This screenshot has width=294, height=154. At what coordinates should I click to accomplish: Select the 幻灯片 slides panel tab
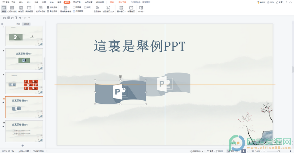pos(26,24)
